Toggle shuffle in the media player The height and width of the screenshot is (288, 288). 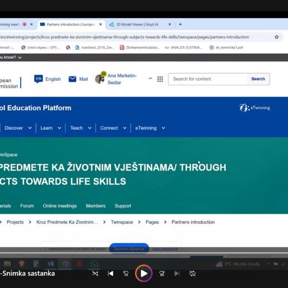click(x=95, y=274)
